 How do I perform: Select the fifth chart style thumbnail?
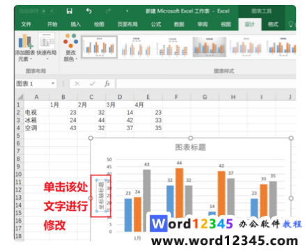coord(247,47)
